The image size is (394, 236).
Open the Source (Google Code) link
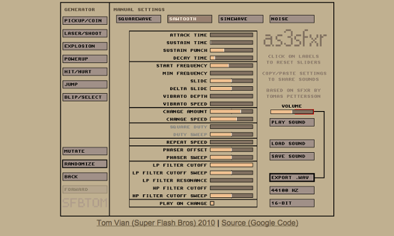click(260, 223)
